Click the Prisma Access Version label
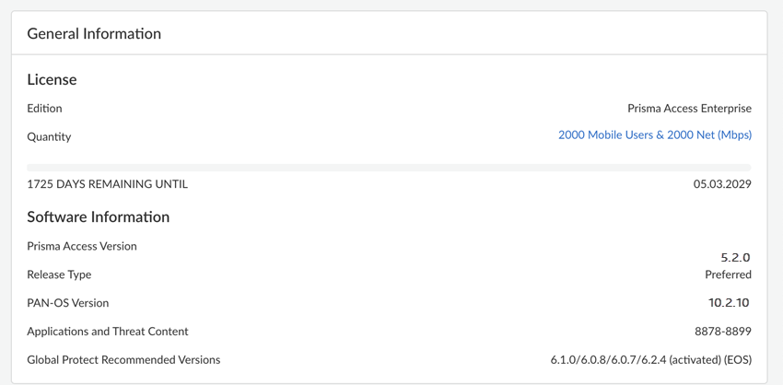This screenshot has height=385, width=783. pos(82,247)
